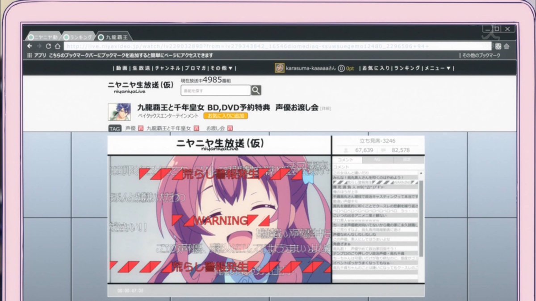This screenshot has height=301, width=536.
Task: Expand the その他▼ dropdown menu
Action: click(222, 68)
